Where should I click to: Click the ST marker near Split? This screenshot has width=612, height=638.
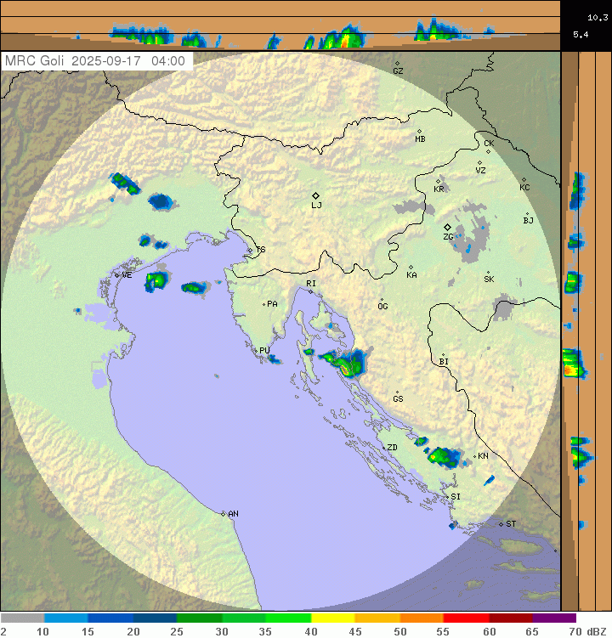[x=501, y=524]
